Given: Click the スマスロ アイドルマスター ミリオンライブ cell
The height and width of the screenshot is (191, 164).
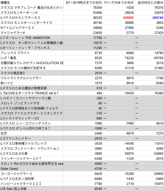Looking at the screenshot, I should [x=32, y=113].
